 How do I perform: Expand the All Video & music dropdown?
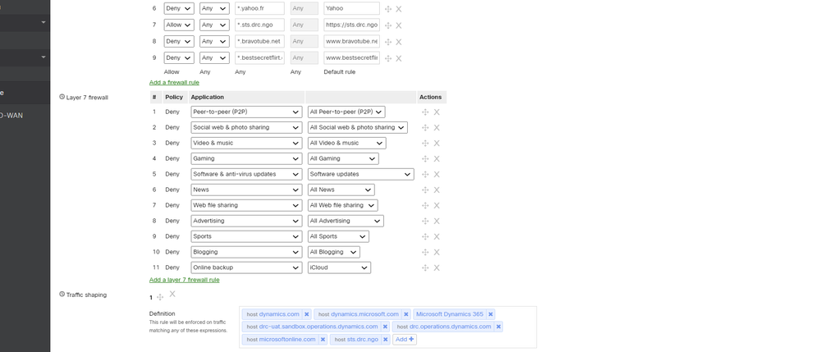coord(346,144)
